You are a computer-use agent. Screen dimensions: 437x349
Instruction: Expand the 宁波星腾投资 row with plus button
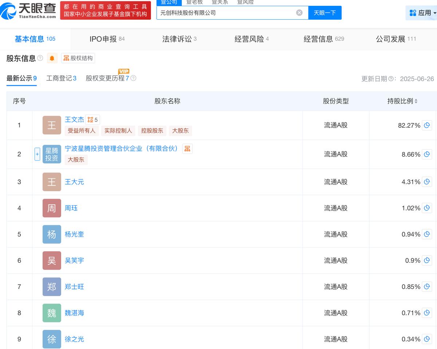[37, 154]
